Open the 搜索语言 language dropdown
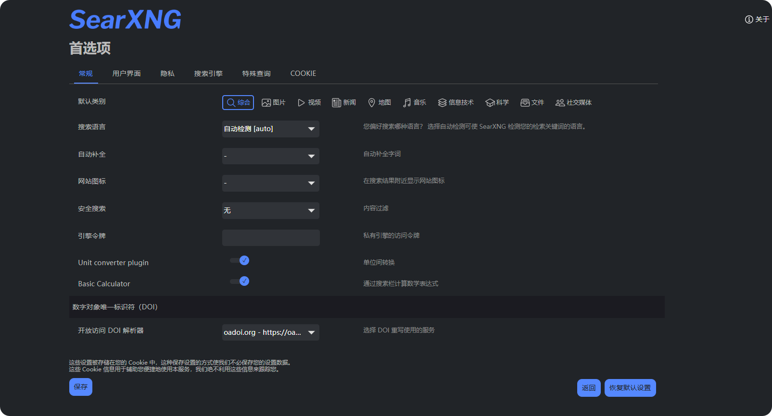This screenshot has width=772, height=416. (x=270, y=129)
